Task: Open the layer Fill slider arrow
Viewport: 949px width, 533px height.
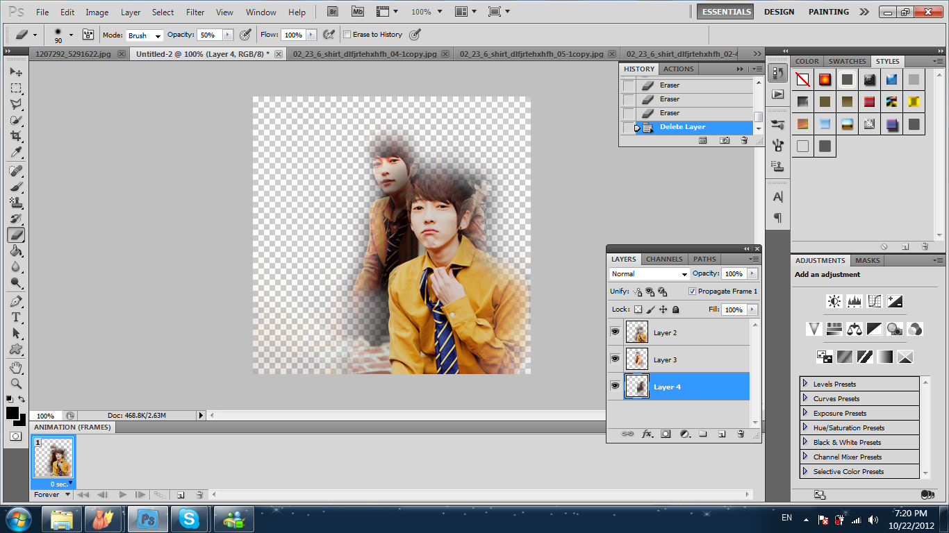Action: coord(752,310)
